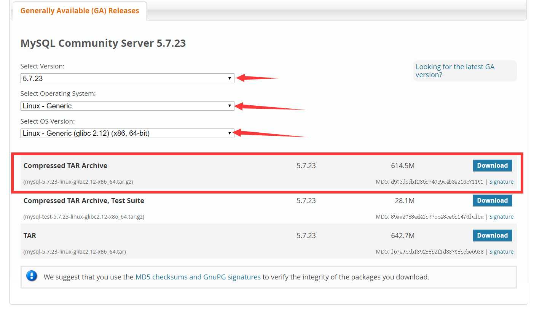Open MD5 checksums and GnuPG signatures link

[x=198, y=277]
